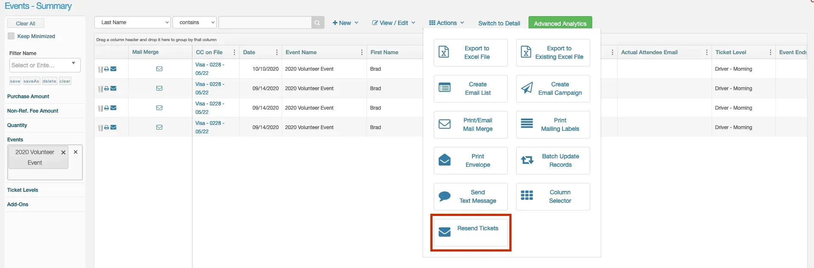This screenshot has width=814, height=268.
Task: Click the filter clear button
Action: [65, 81]
